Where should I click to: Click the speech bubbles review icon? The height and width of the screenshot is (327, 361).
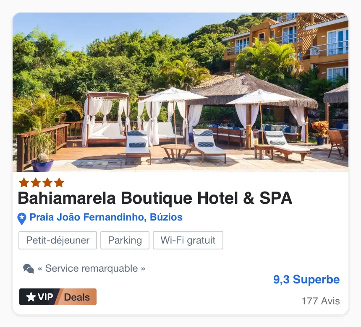(29, 269)
